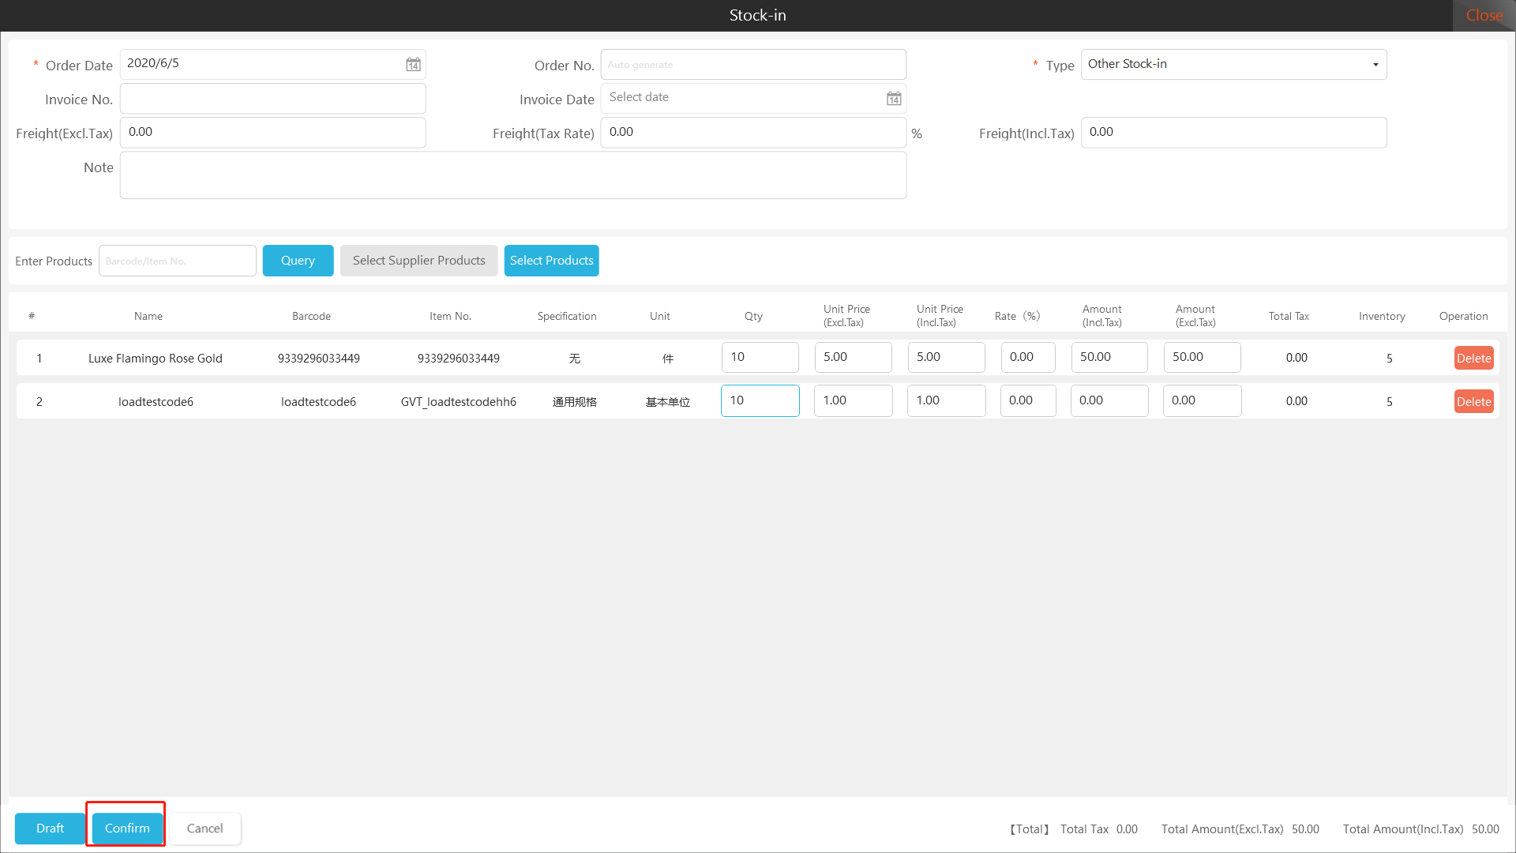Viewport: 1516px width, 853px height.
Task: Click the Query button
Action: 298,261
